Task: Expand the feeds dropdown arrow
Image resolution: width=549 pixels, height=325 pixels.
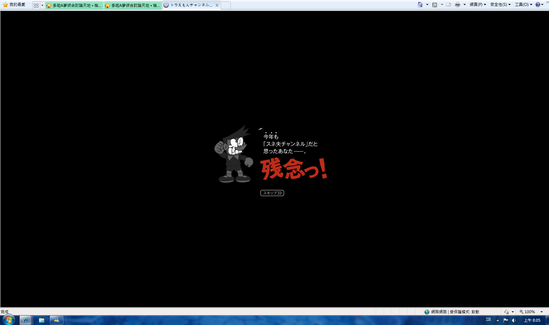Action: click(442, 5)
